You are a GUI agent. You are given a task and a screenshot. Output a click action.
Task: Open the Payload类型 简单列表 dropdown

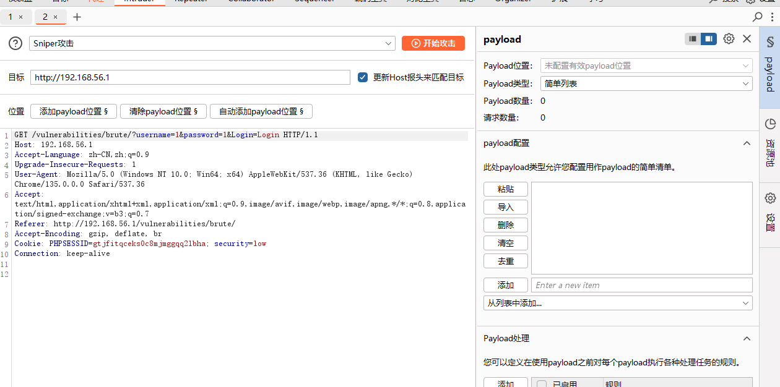646,83
